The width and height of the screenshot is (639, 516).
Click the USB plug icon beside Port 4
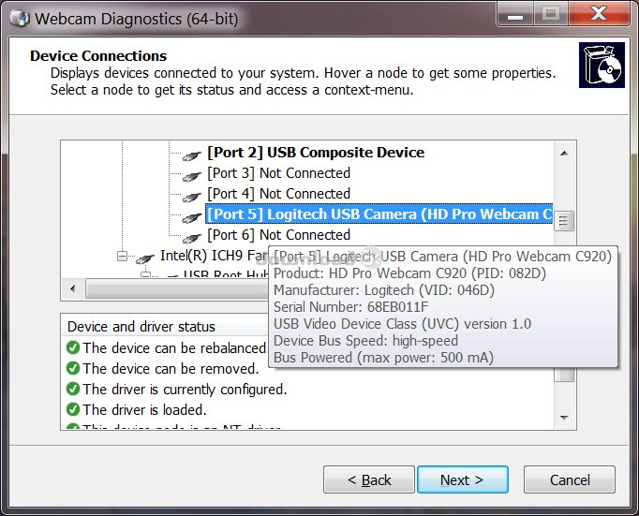191,197
